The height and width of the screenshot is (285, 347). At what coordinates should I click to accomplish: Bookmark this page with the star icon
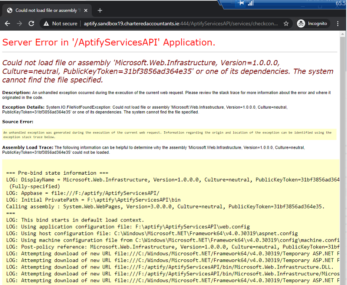[x=286, y=24]
